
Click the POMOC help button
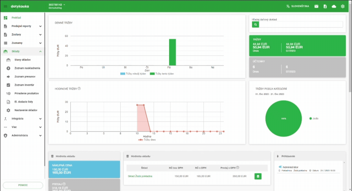tap(23, 185)
